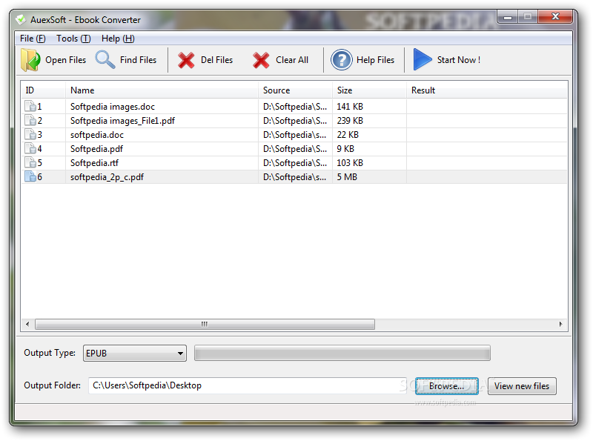Image resolution: width=593 pixels, height=441 pixels.
Task: Select softpedia_2p_c.pdf file name
Action: (107, 177)
